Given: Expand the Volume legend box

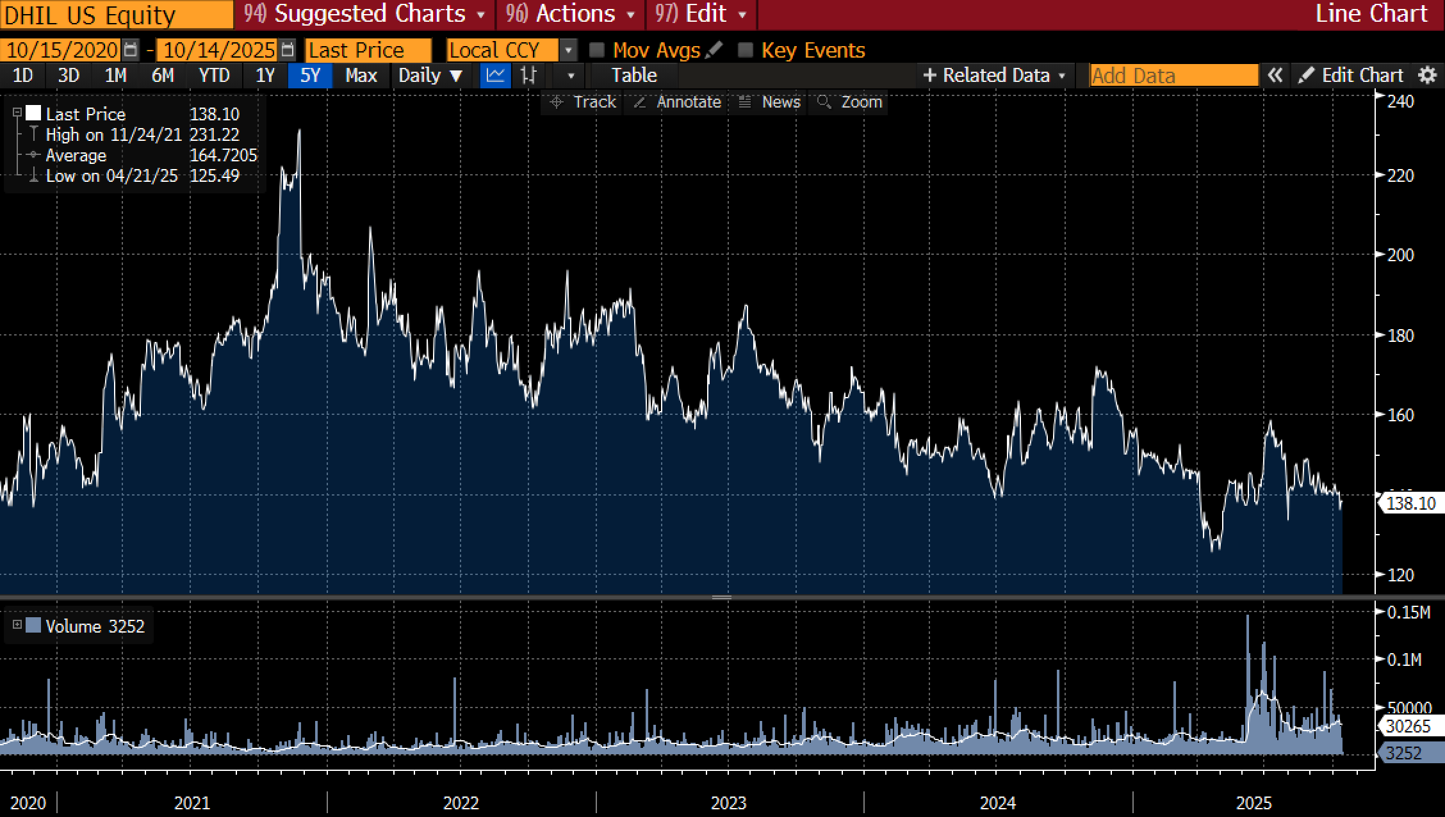Looking at the screenshot, I should pos(17,624).
